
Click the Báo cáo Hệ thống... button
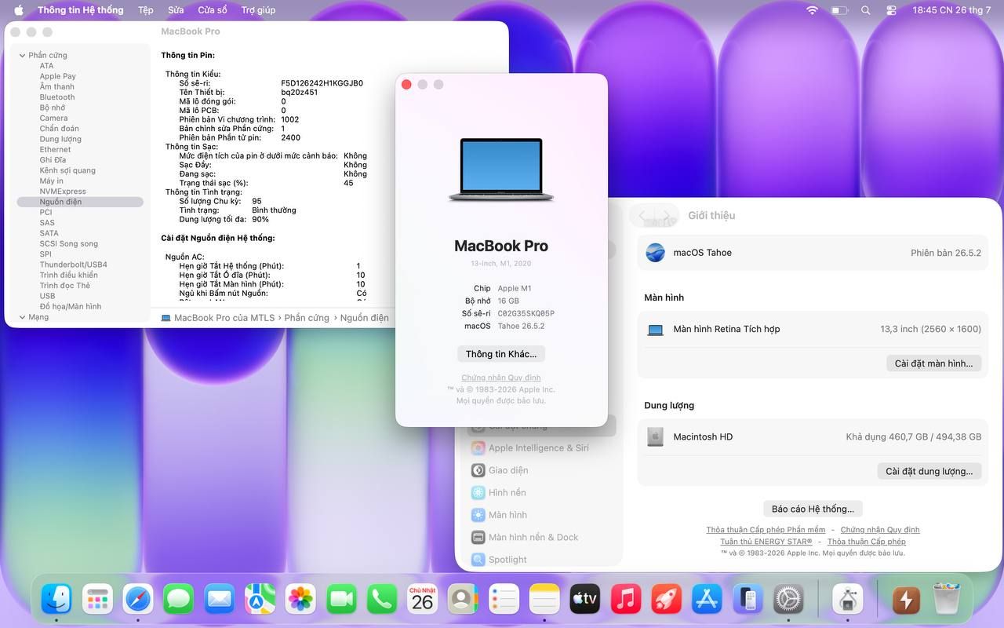(x=813, y=509)
